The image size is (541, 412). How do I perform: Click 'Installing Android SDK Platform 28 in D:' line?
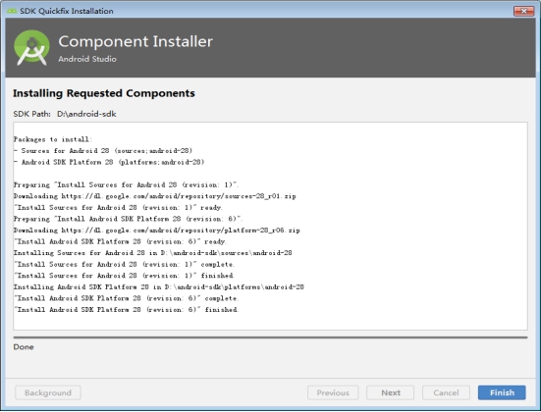click(159, 286)
